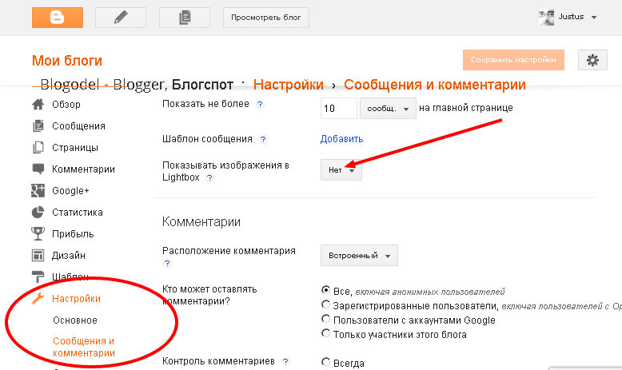The image size is (622, 370).
Task: Click the Прибыль trophy icon
Action: (38, 234)
